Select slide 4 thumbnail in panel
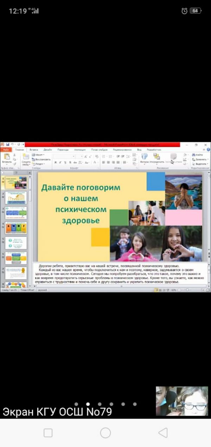211x447 pixels. click(16, 228)
